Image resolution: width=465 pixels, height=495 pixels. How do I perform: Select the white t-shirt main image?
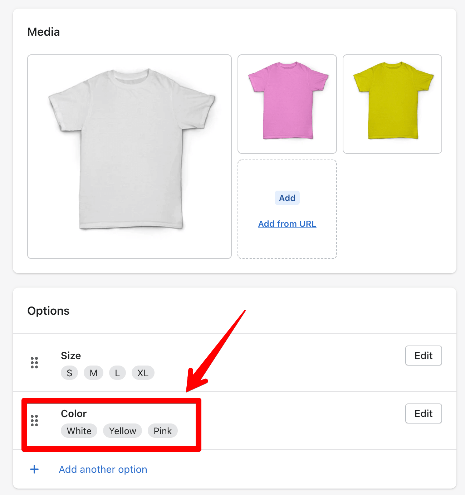click(x=129, y=157)
